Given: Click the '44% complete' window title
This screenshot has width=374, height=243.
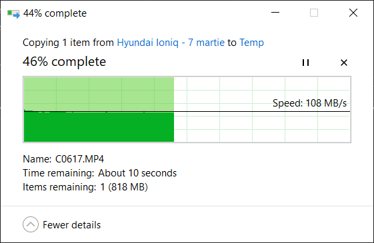Looking at the screenshot, I should (55, 13).
